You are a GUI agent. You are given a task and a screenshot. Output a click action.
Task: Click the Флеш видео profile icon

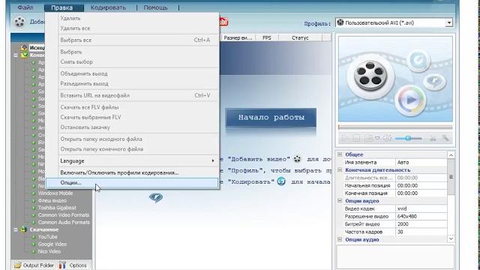pyautogui.click(x=34, y=201)
